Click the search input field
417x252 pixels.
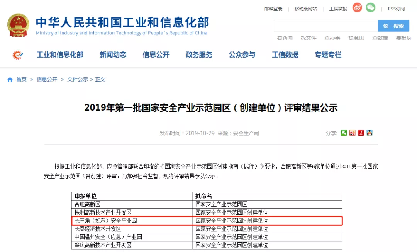[326, 26]
